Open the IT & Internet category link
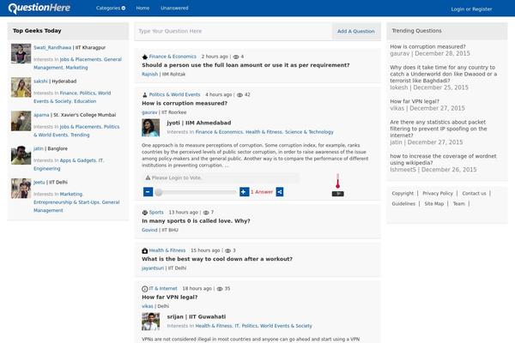Image resolution: width=515 pixels, height=343 pixels. pyautogui.click(x=163, y=288)
